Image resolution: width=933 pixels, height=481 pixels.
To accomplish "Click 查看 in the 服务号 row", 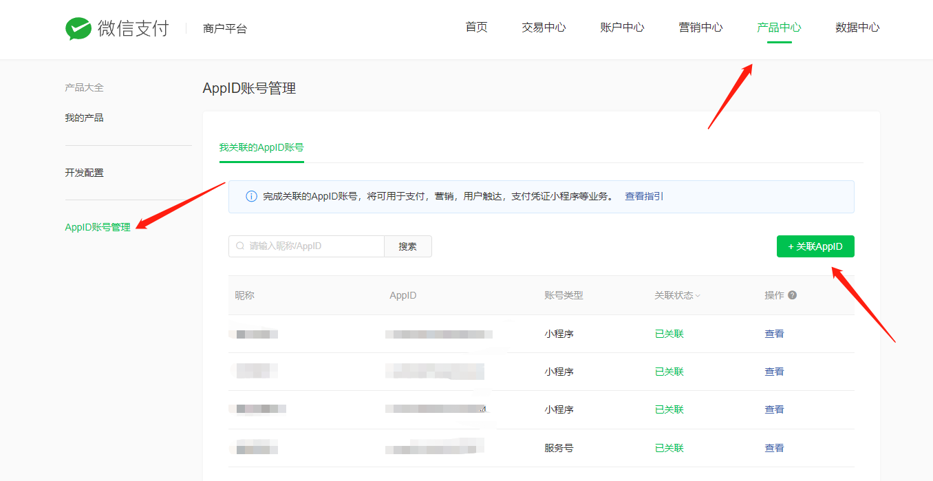I will 774,448.
